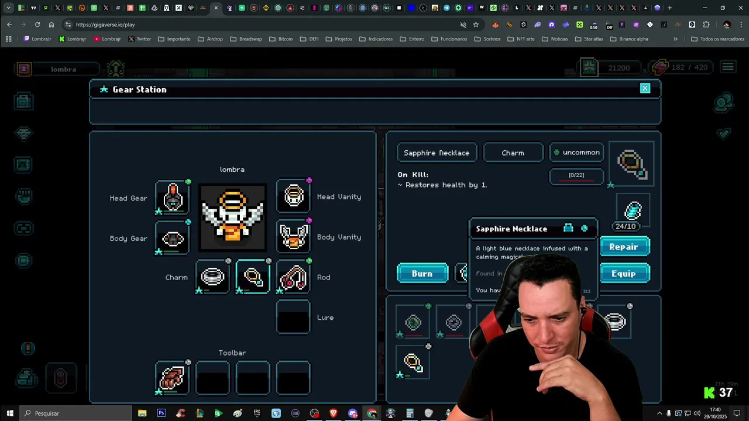Open the Windows Start menu
This screenshot has height=421, width=749.
9,413
